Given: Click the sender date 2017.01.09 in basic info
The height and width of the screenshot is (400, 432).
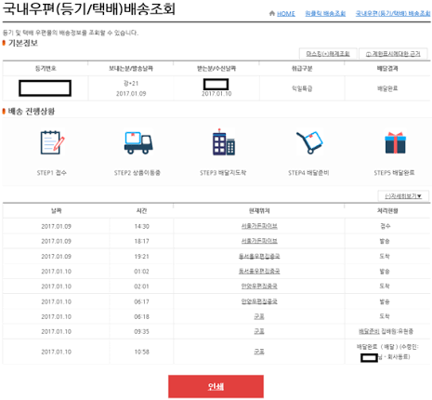Looking at the screenshot, I should click(131, 93).
